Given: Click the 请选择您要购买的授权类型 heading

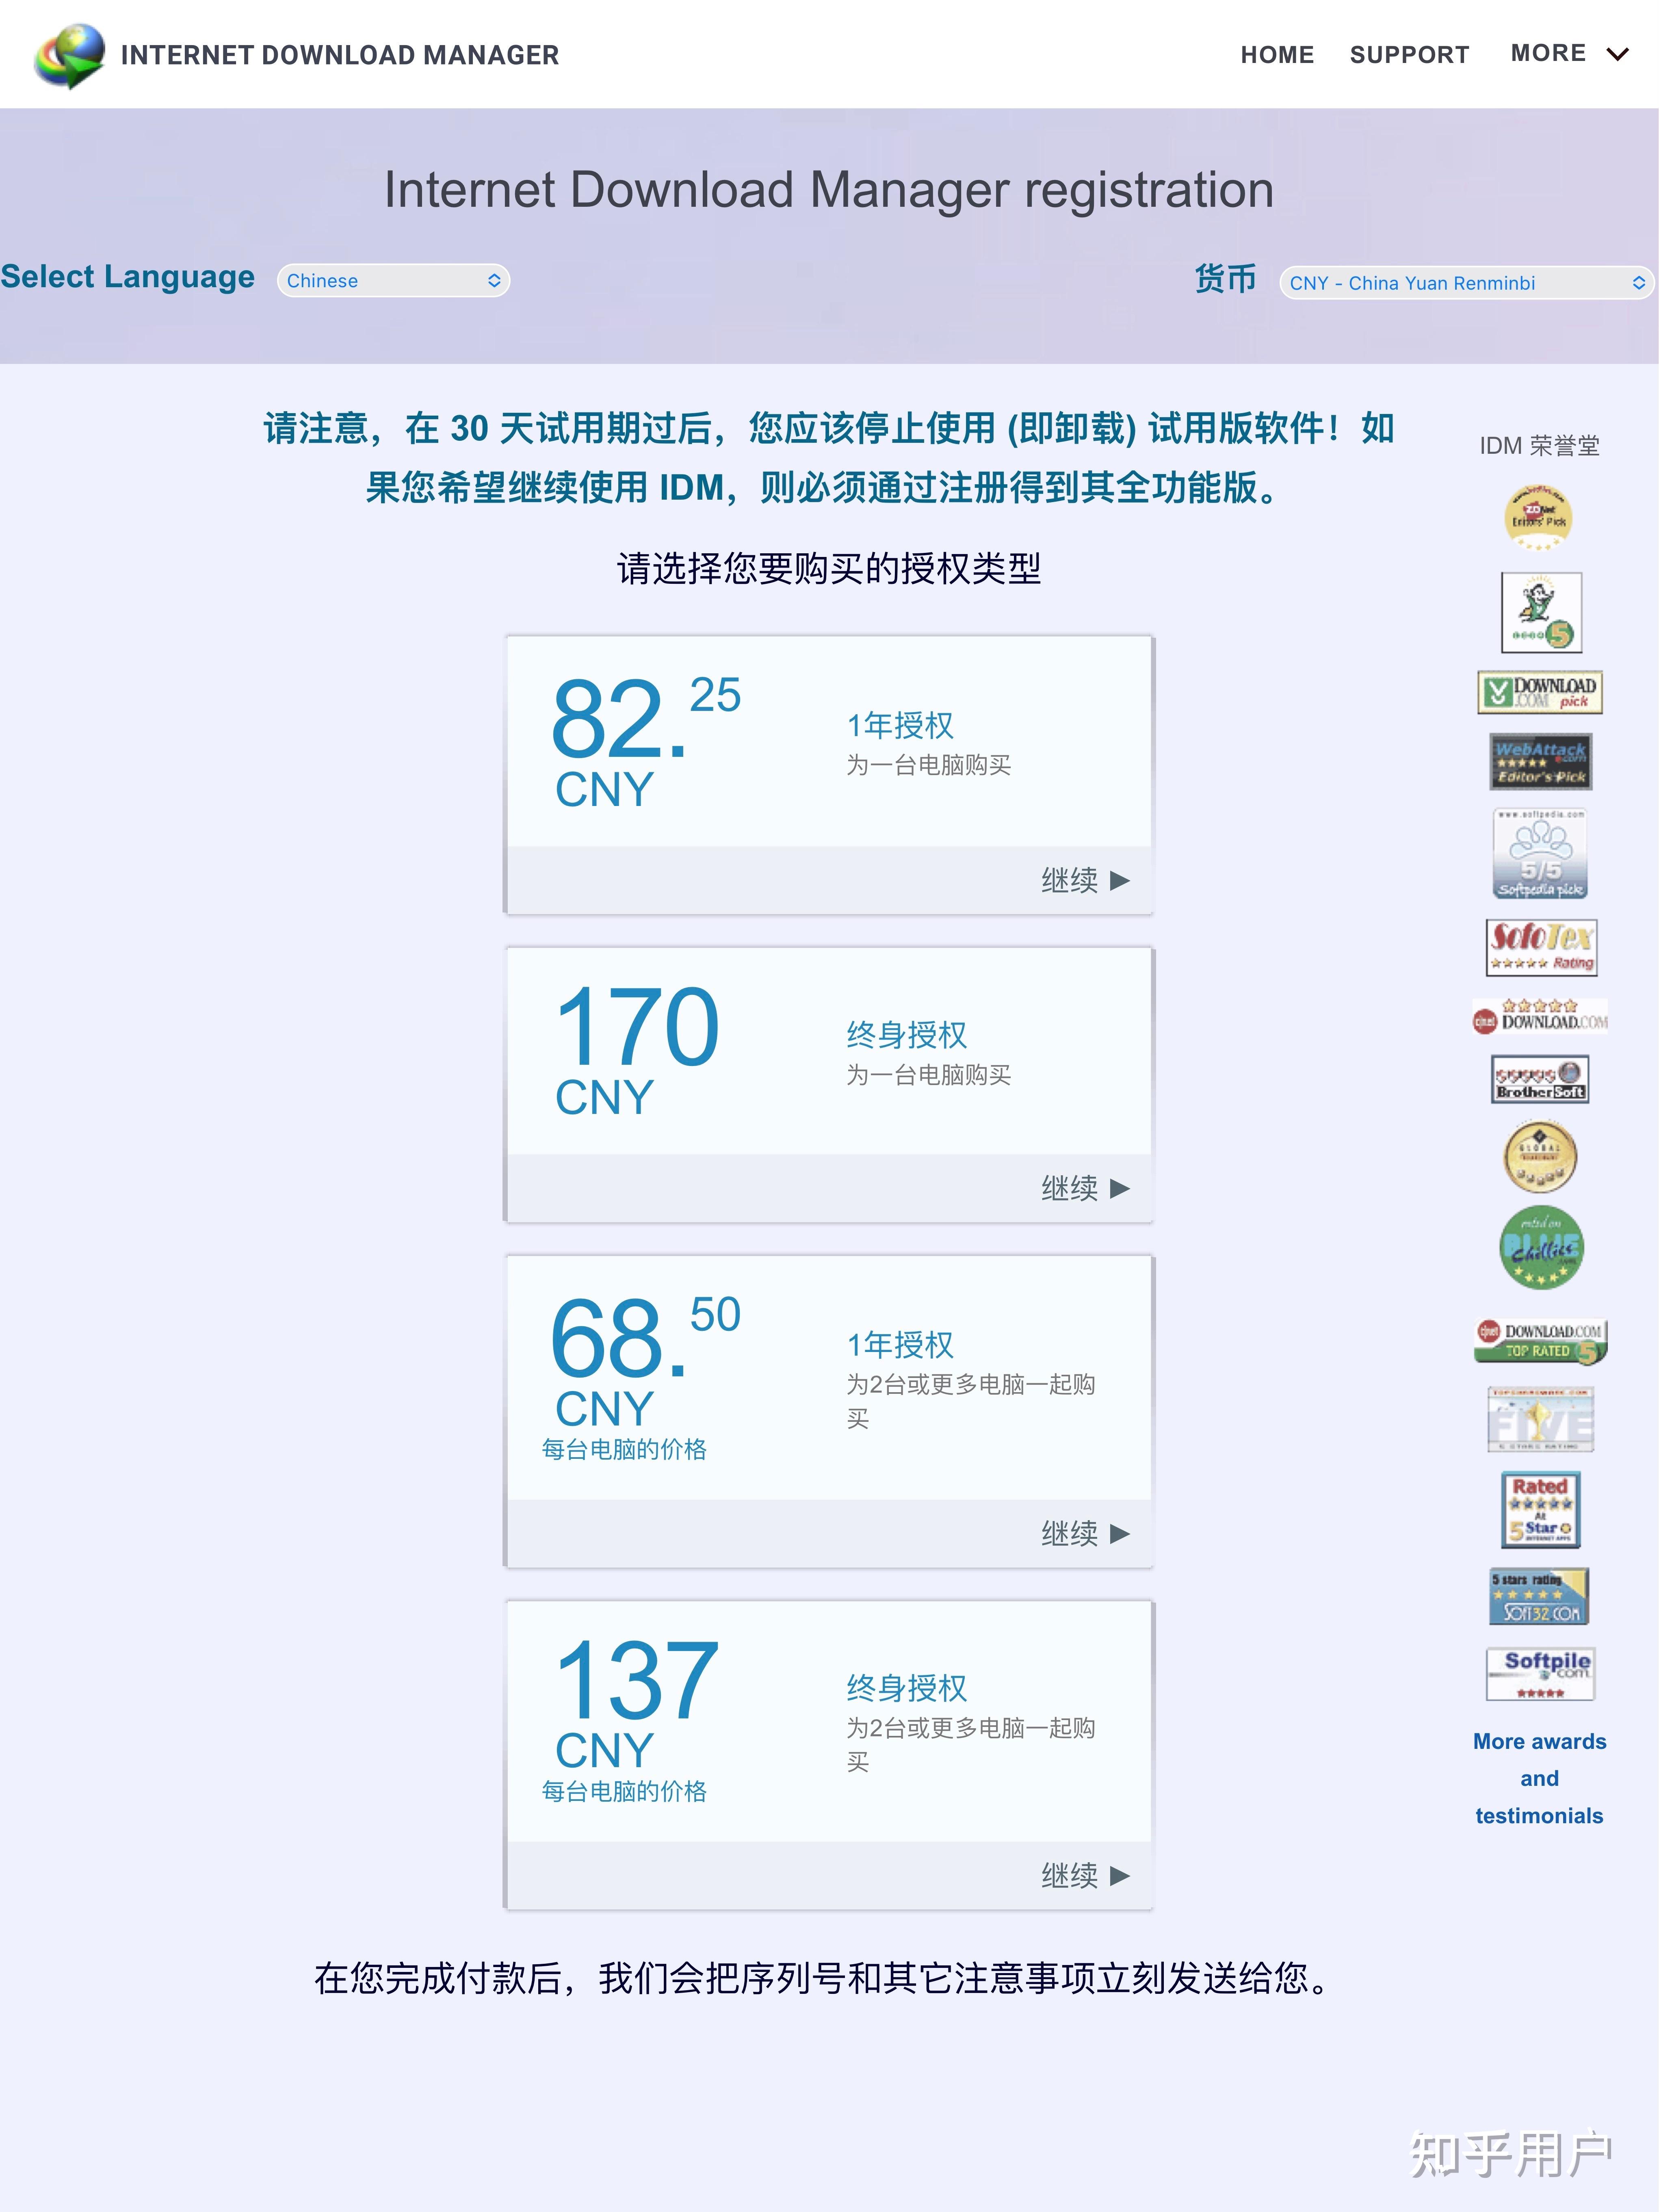Looking at the screenshot, I should pos(829,569).
